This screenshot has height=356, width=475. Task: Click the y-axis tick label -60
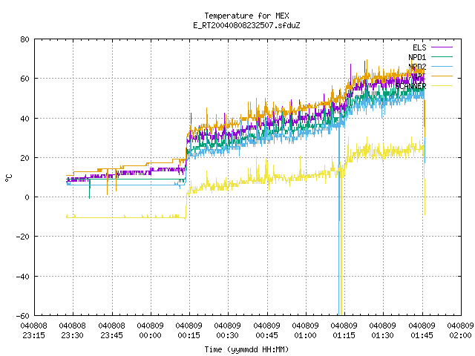click(23, 316)
